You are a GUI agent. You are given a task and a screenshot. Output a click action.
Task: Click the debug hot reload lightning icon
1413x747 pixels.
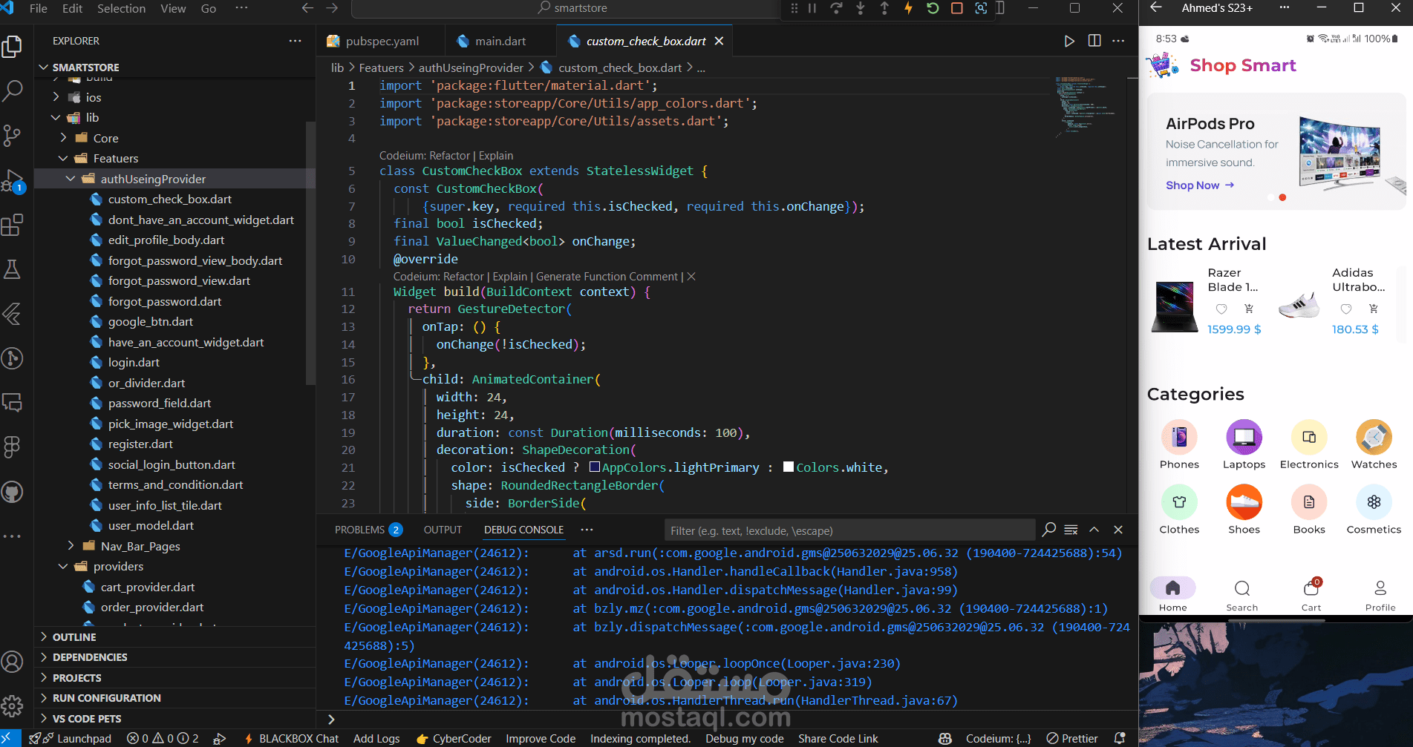(908, 8)
